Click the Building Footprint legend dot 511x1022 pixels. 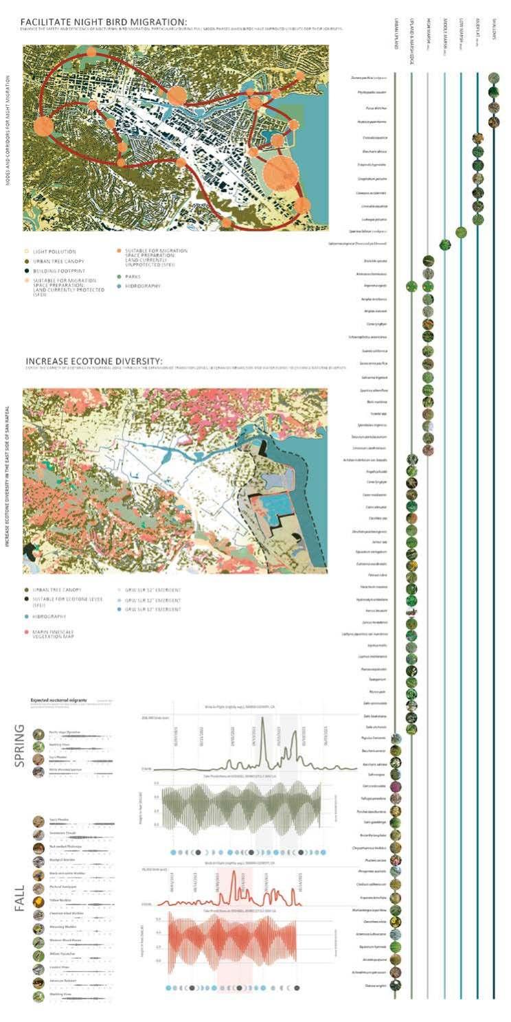(26, 271)
